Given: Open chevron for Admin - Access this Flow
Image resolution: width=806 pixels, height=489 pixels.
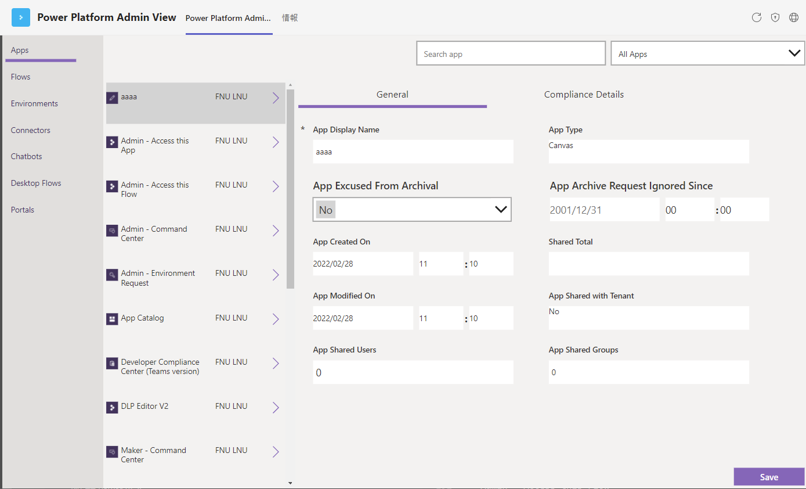Looking at the screenshot, I should click(x=276, y=186).
